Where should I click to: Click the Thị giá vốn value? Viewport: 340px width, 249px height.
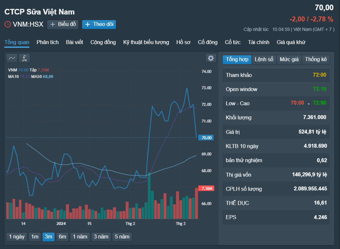[x=309, y=175]
